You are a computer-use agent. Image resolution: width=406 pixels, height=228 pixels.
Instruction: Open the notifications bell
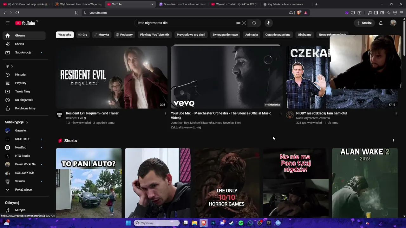pyautogui.click(x=381, y=23)
